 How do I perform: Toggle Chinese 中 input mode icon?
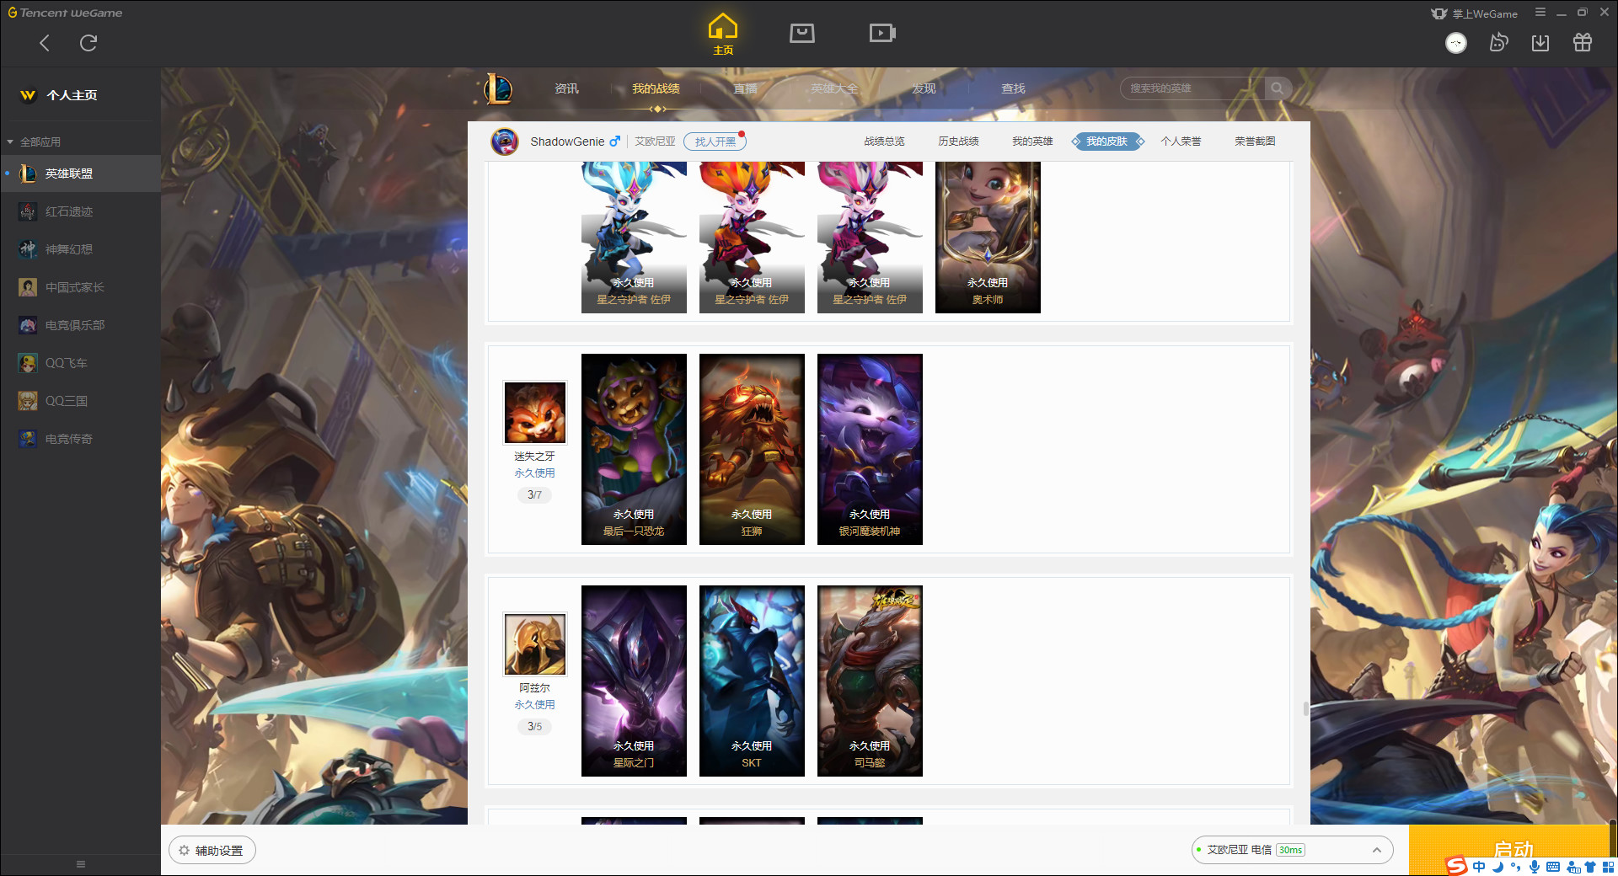1479,867
